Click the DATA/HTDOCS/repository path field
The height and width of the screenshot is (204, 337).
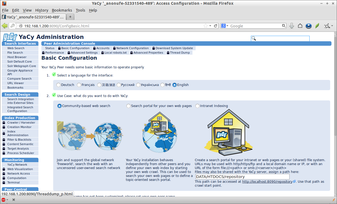242,177
